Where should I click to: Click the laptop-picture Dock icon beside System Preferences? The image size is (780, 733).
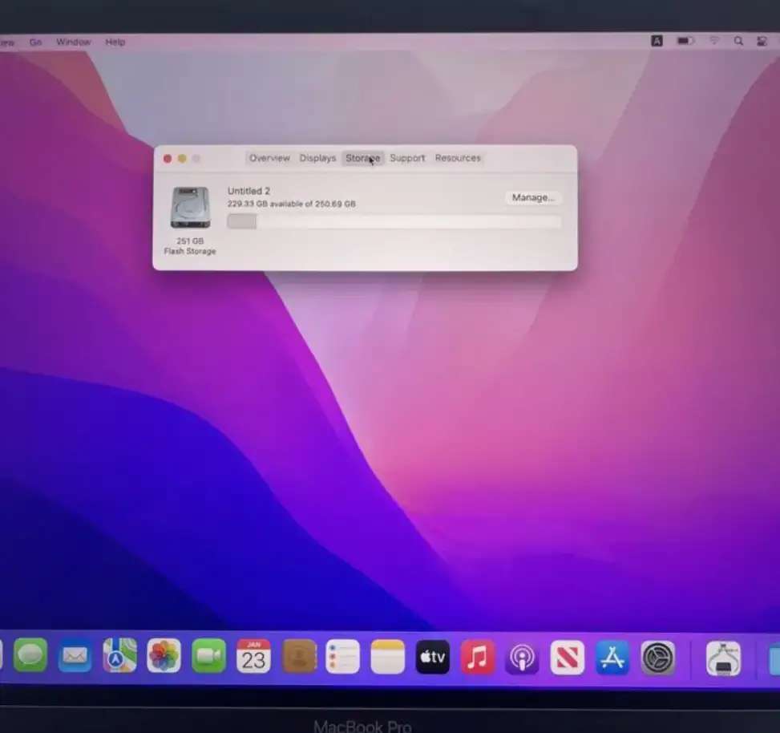[x=723, y=659]
